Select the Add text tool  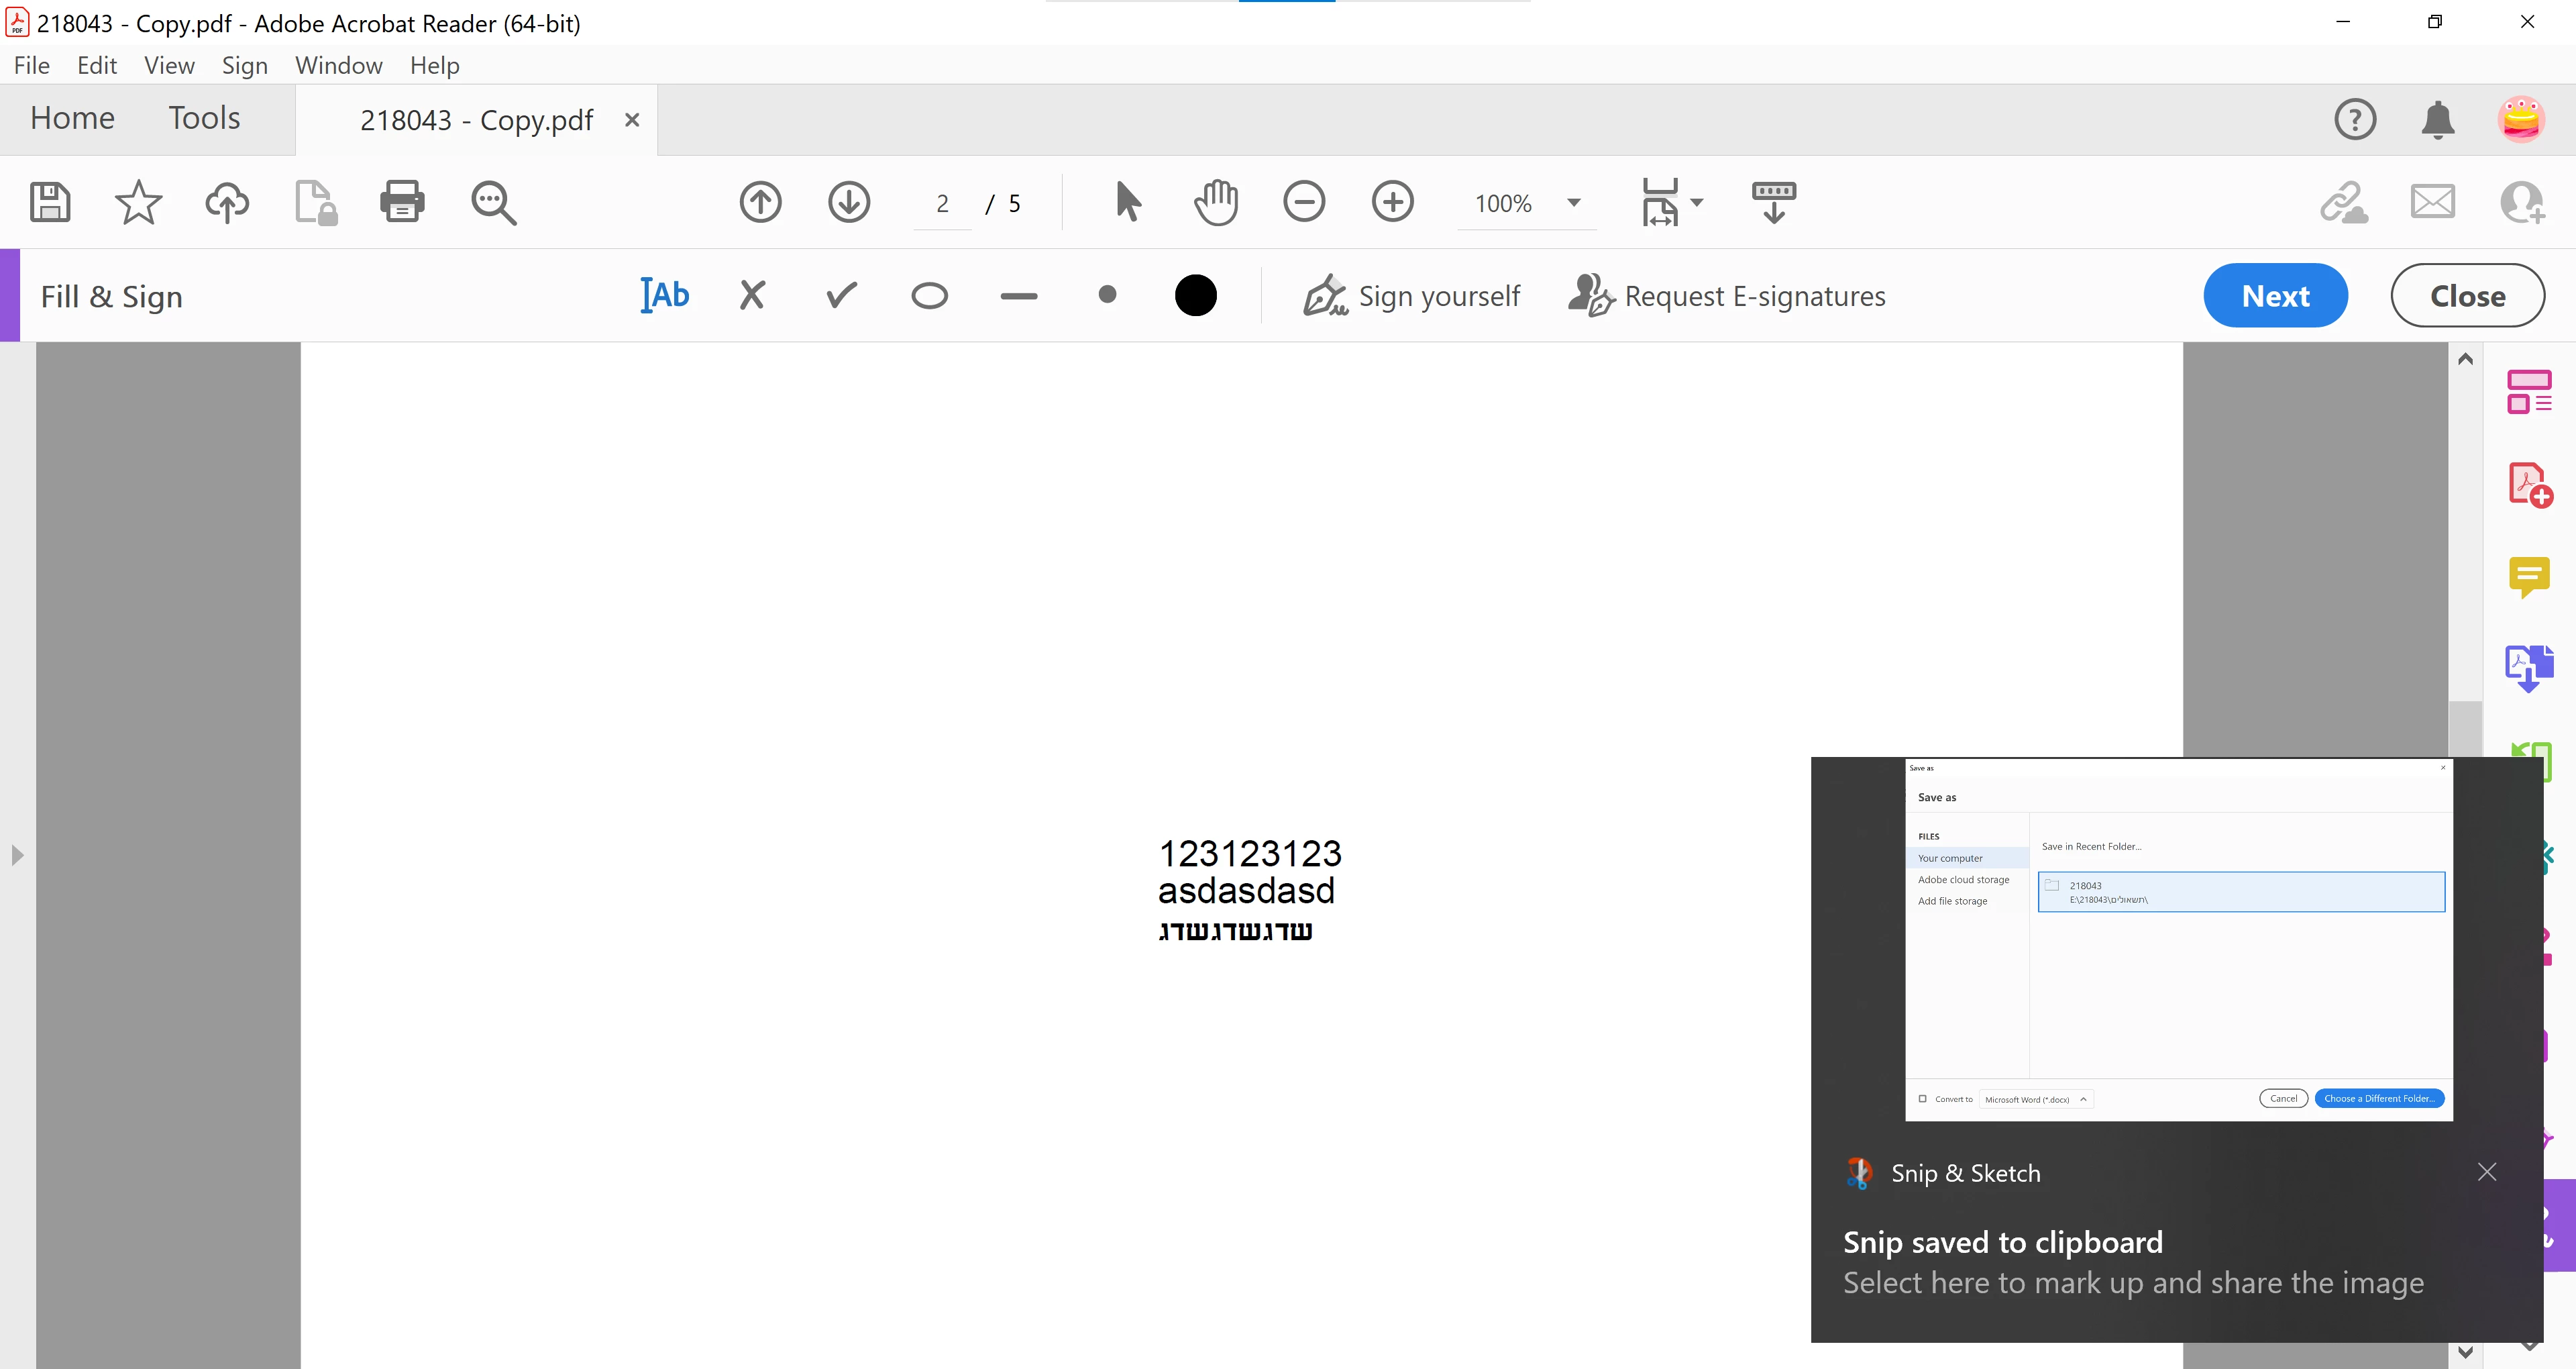click(665, 295)
